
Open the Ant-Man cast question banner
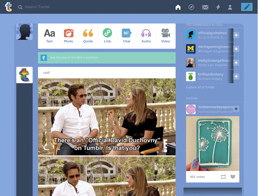[x=107, y=58]
